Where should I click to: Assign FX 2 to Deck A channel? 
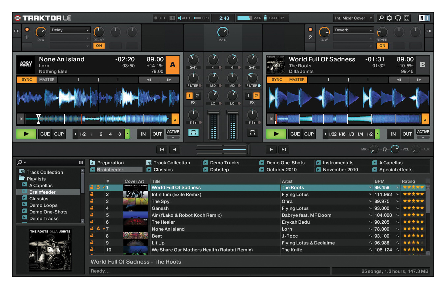point(197,96)
